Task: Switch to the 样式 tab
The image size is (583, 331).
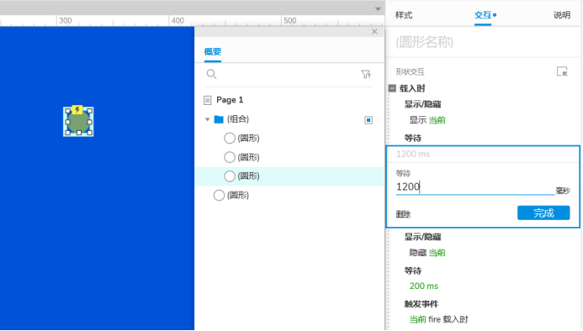Action: coord(404,15)
